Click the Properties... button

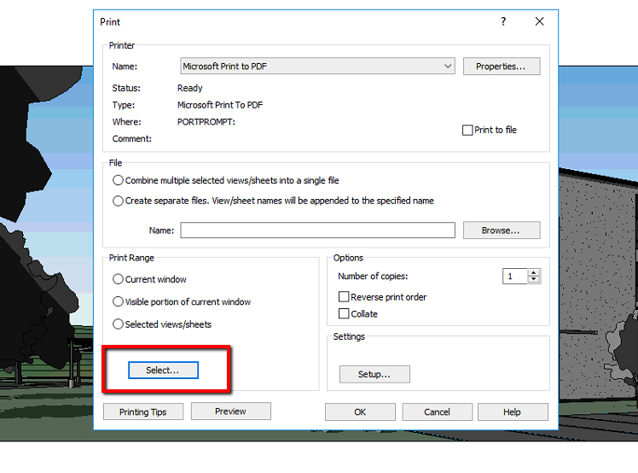[502, 67]
